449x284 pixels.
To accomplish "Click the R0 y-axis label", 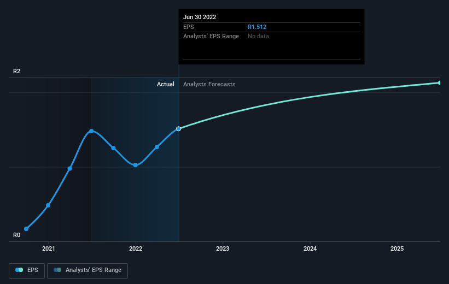I will tap(16, 235).
